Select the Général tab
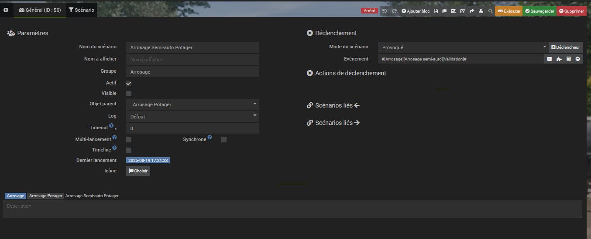The width and height of the screenshot is (591, 239). 40,10
